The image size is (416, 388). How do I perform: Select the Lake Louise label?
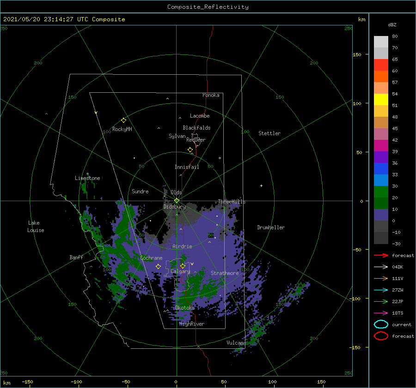[36, 227]
